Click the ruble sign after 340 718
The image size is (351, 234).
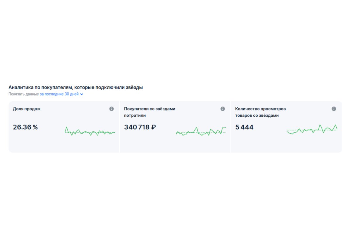(x=154, y=127)
